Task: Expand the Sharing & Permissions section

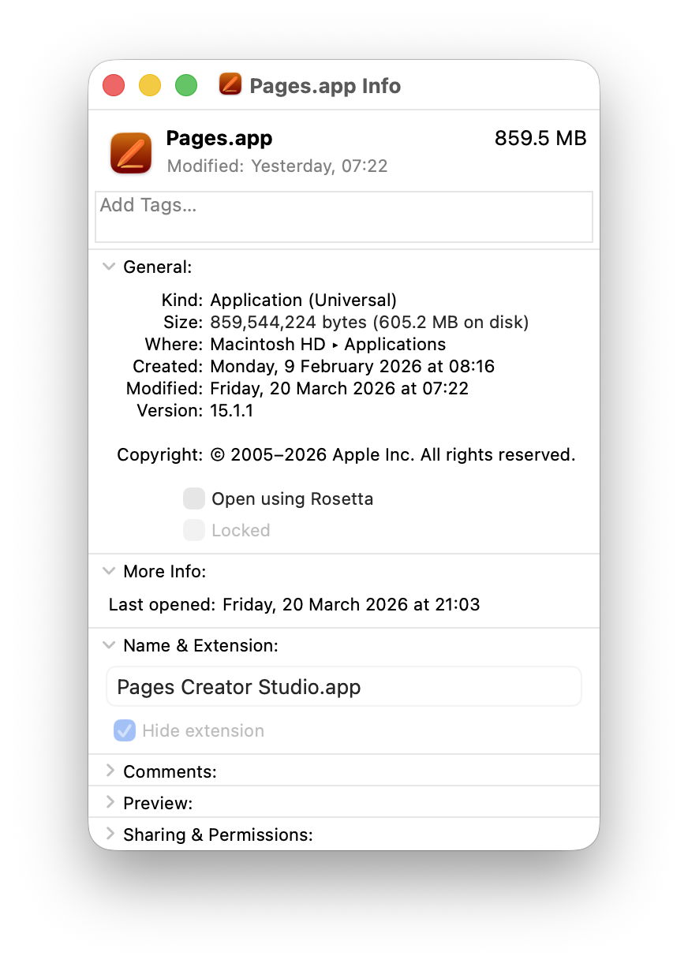Action: click(x=109, y=834)
